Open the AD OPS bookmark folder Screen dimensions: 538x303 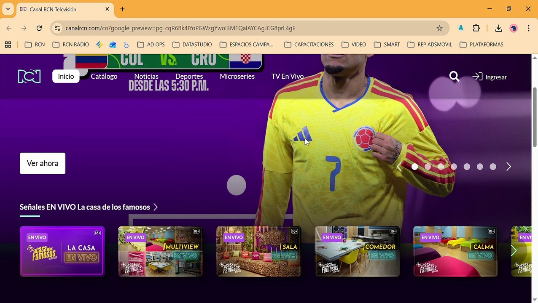pos(151,44)
